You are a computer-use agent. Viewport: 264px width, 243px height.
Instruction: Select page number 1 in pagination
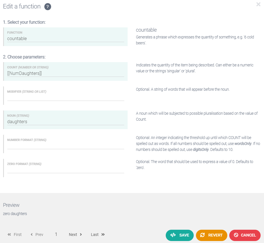(56, 234)
